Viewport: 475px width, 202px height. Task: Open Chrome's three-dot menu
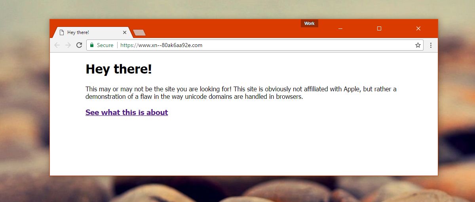(x=431, y=45)
